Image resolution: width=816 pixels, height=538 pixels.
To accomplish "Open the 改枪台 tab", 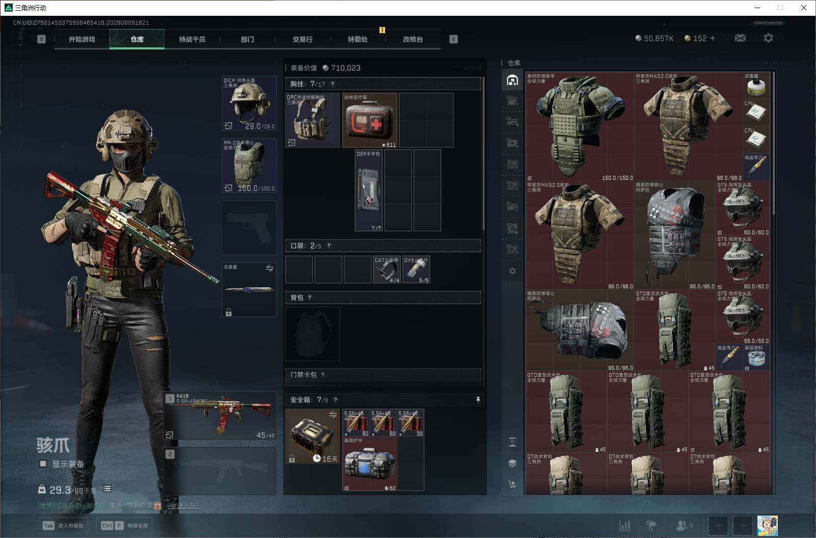I will pos(413,39).
